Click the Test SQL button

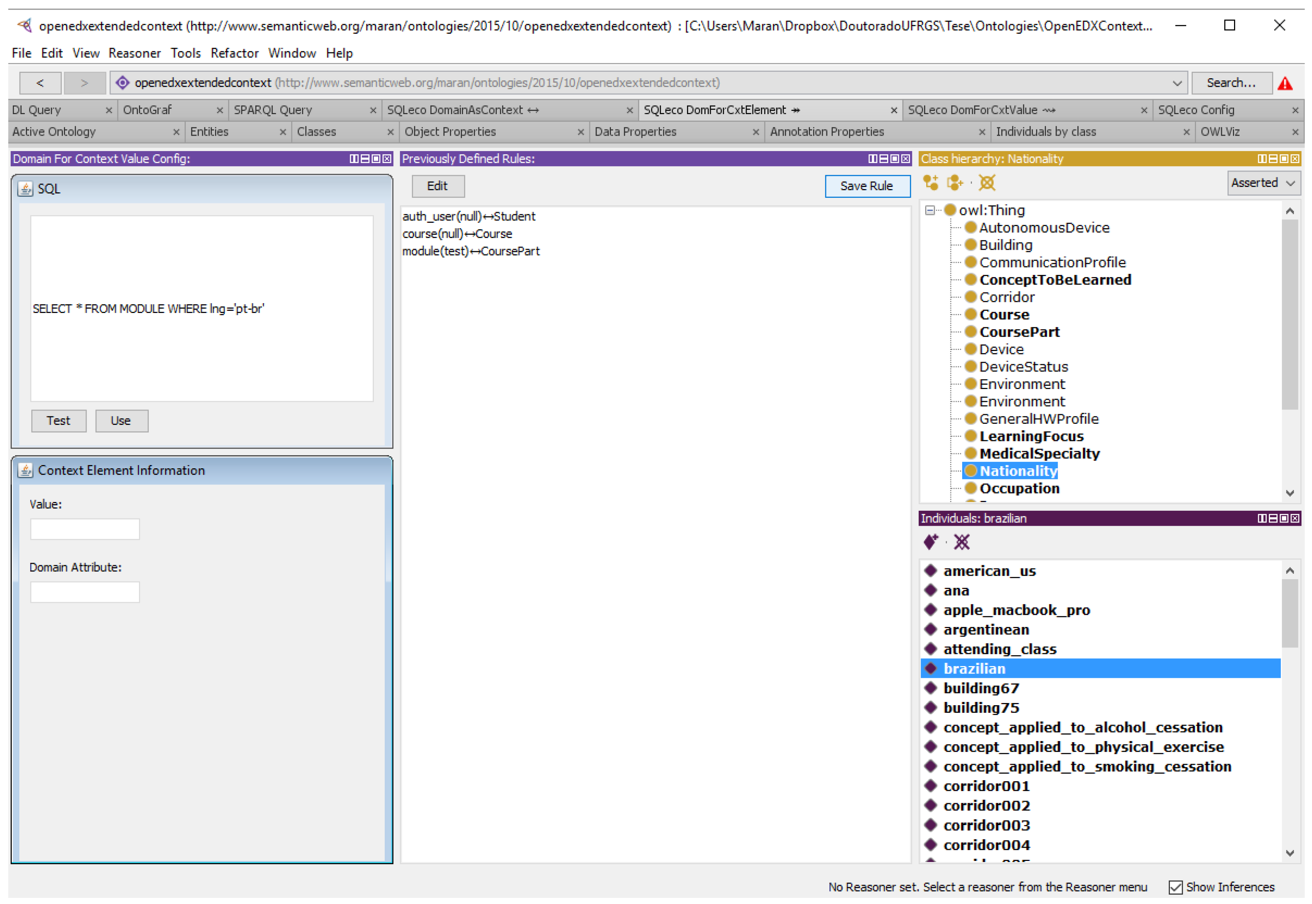pos(59,421)
